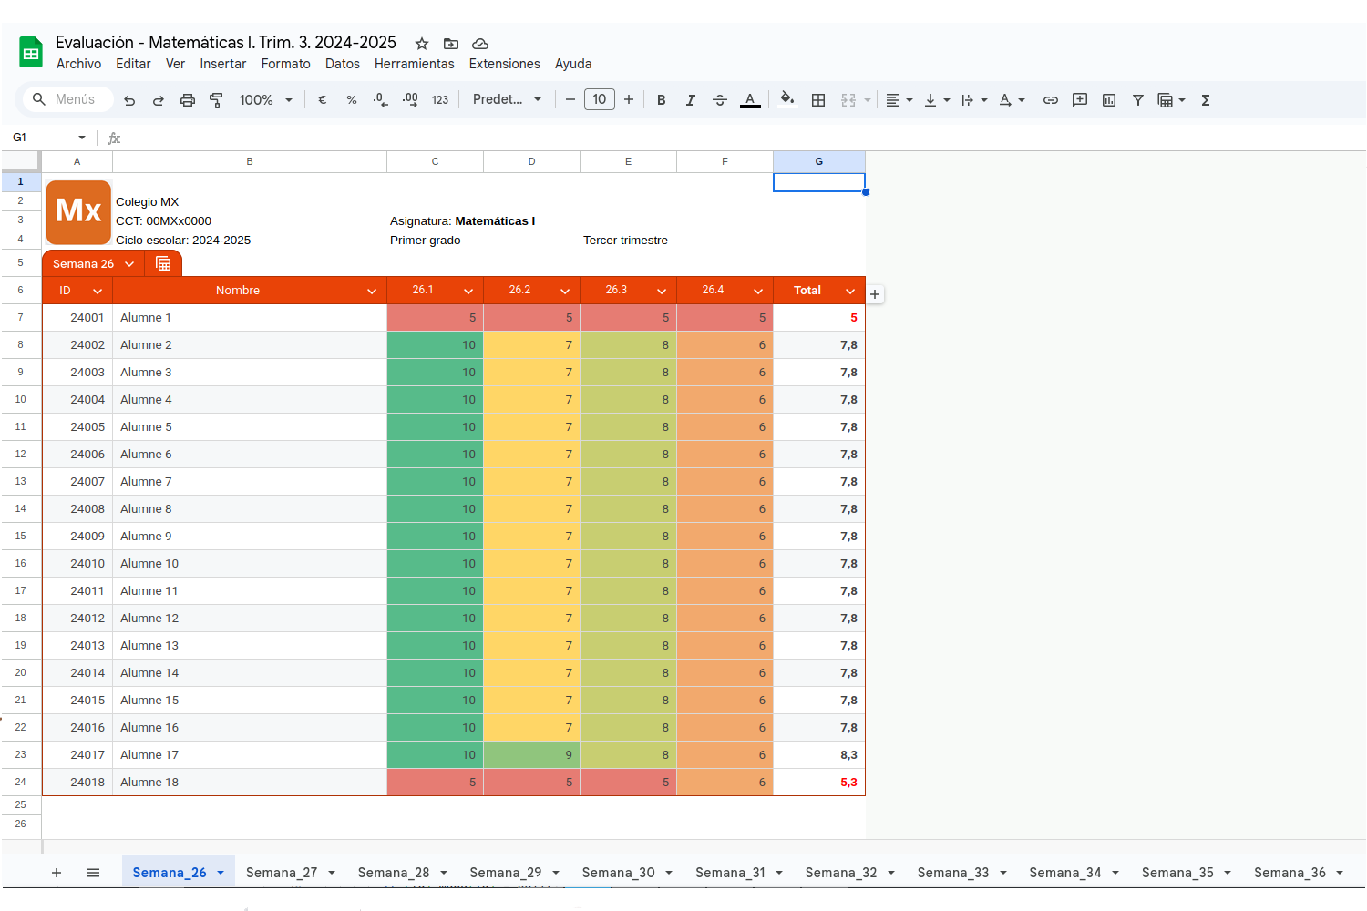Click the Menús search box
The image size is (1367, 911).
coord(68,99)
